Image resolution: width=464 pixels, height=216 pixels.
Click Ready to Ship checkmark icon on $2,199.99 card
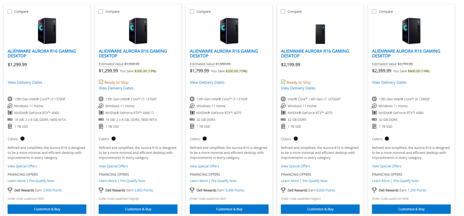tap(283, 82)
